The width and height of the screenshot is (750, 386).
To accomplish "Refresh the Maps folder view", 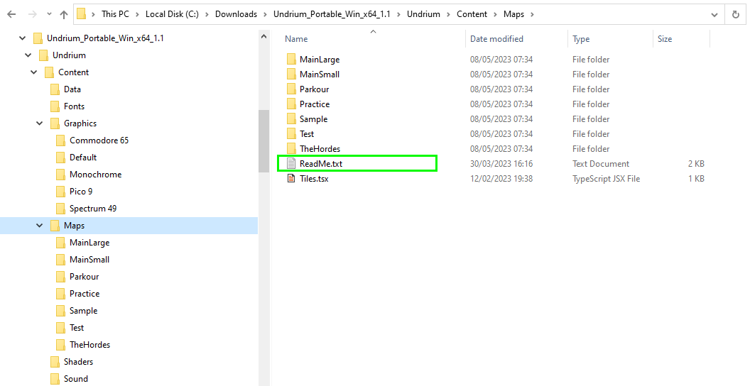I will (x=736, y=14).
